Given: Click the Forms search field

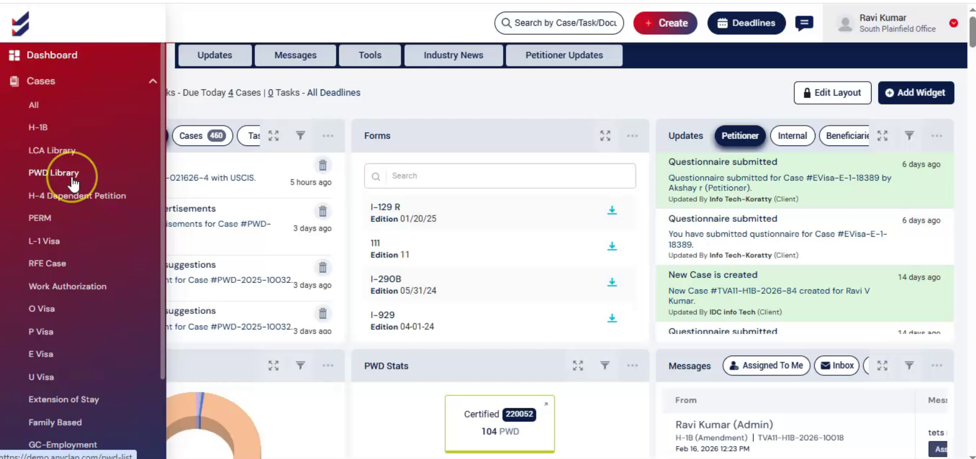Looking at the screenshot, I should tap(500, 176).
